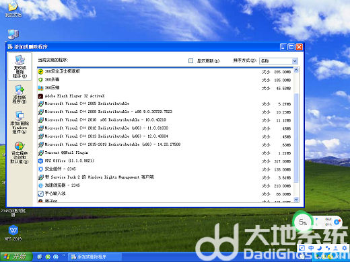This screenshot has height=262, width=350.
Task: Open Add/Remove Windows Components icon
Action: click(x=20, y=122)
